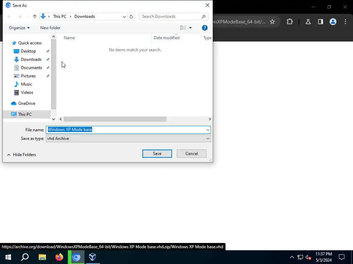
Task: Select Downloads in navigation pane
Action: point(31,59)
